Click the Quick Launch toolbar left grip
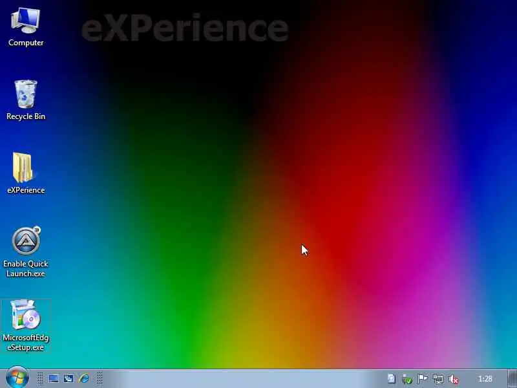517x388 pixels. 39,378
